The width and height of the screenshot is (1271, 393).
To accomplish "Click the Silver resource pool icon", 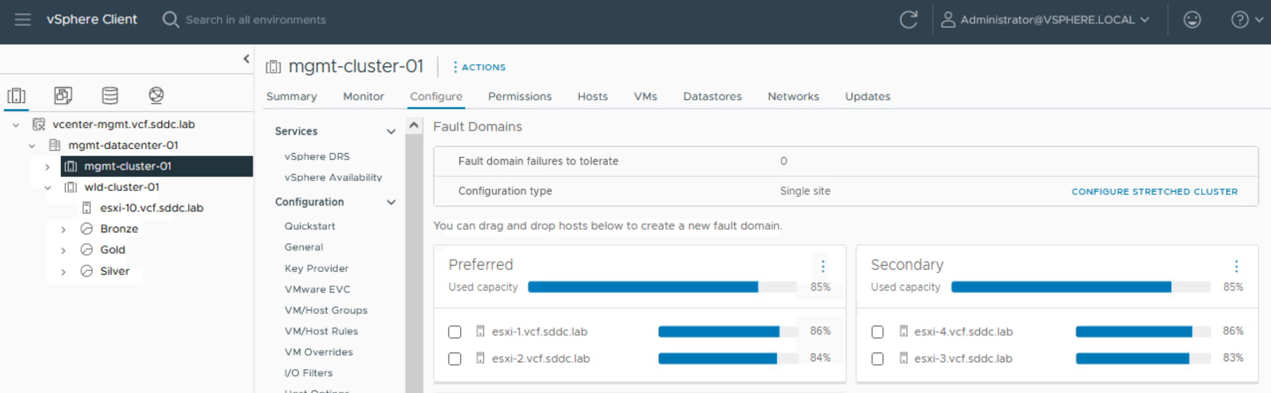I will click(87, 271).
